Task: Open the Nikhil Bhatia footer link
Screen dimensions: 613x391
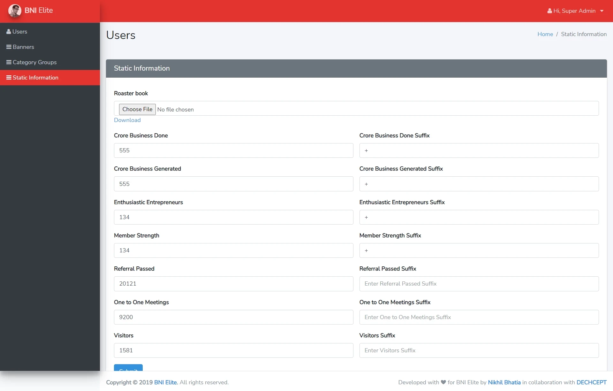Action: click(504, 382)
